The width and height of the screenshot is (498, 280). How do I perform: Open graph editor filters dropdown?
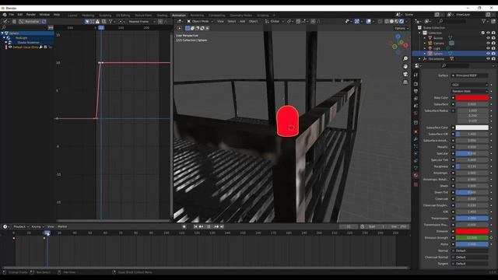[111, 22]
